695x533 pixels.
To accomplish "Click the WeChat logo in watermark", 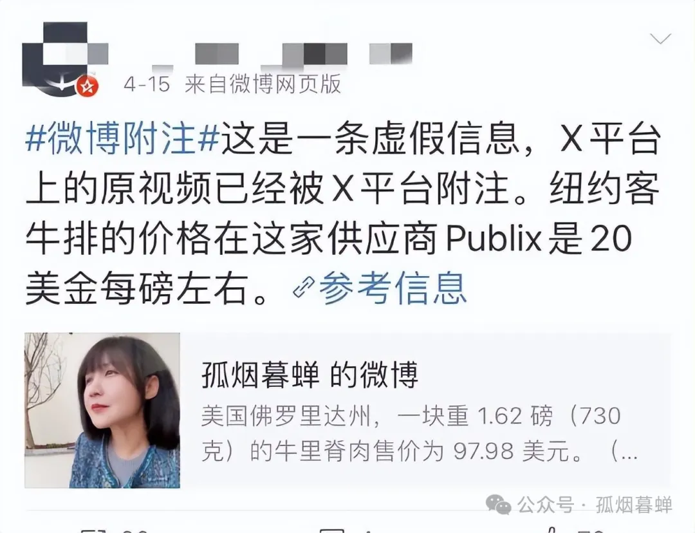I will tap(499, 505).
